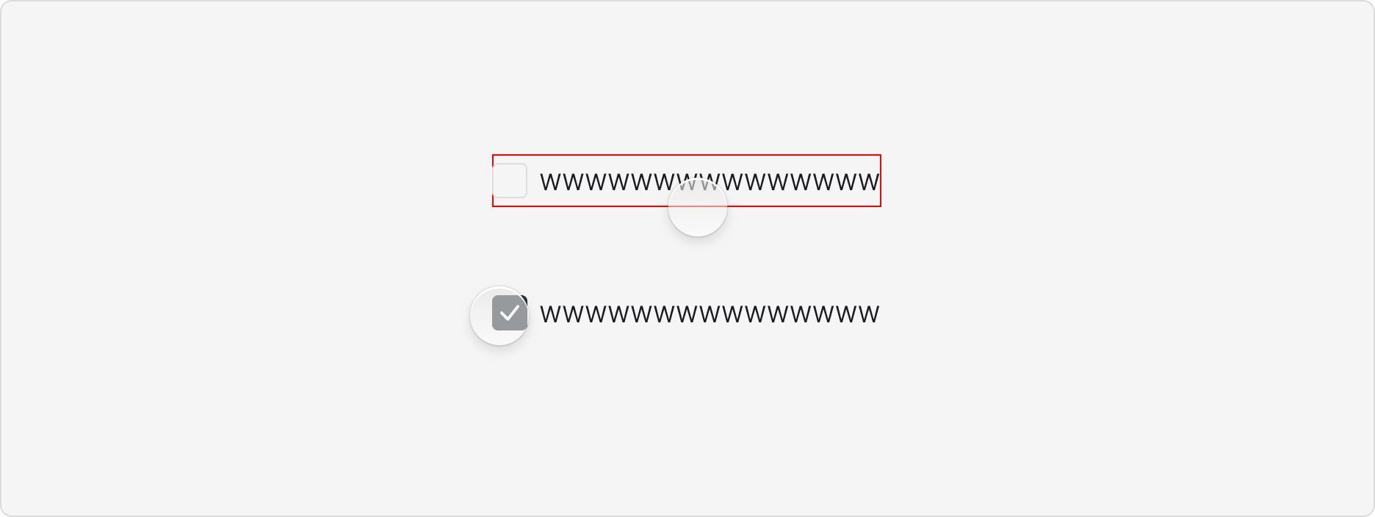Uncheck the gray checked checkbox
Screen dimensions: 1375x517
coord(510,313)
